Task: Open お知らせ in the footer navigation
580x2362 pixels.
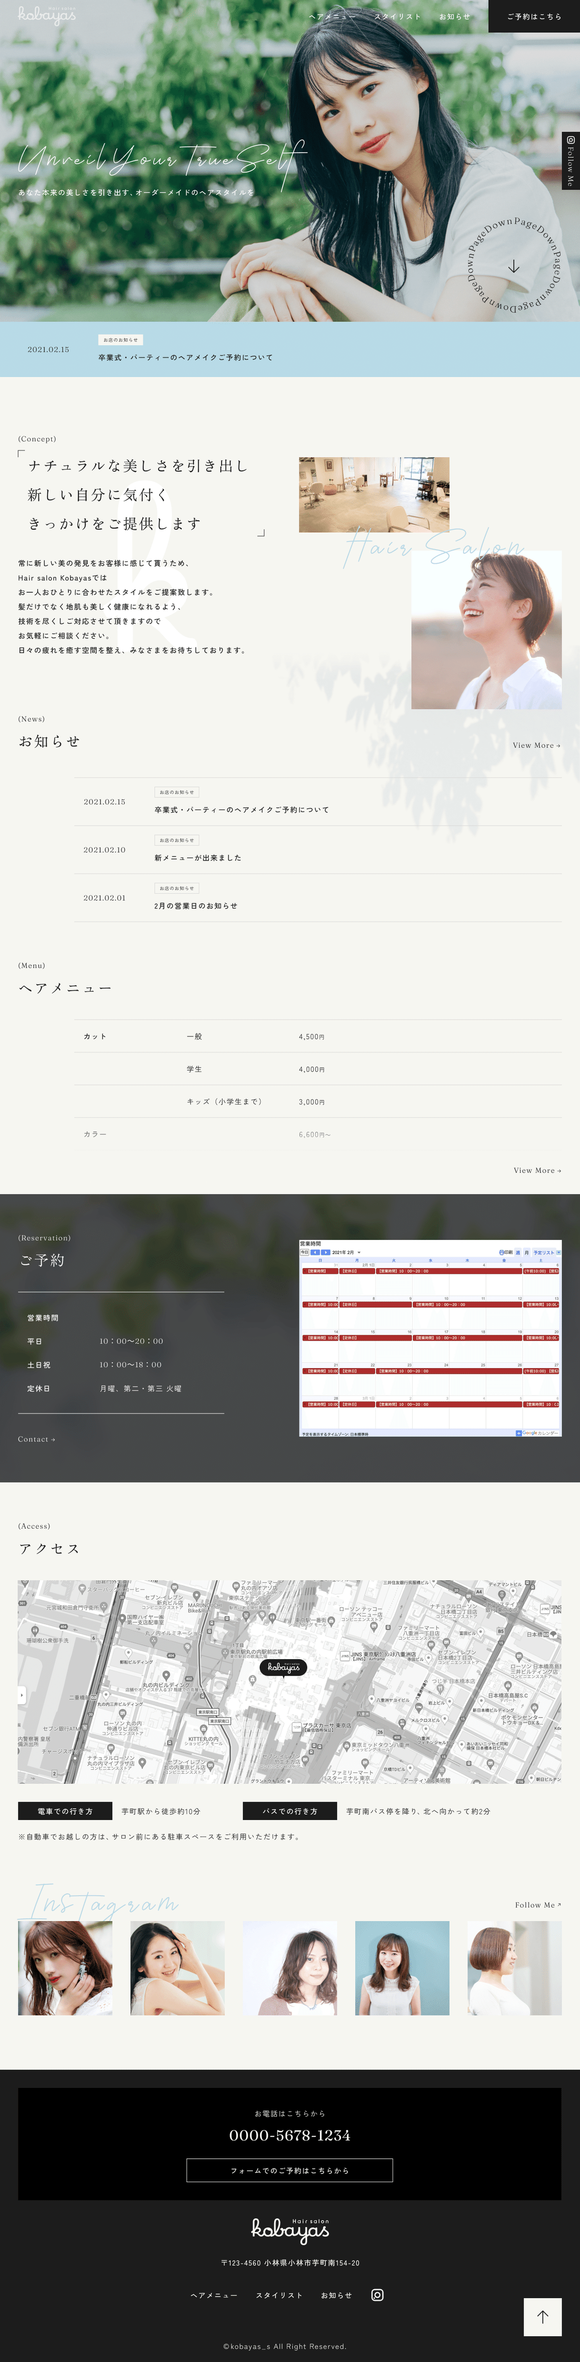Action: [x=336, y=2295]
